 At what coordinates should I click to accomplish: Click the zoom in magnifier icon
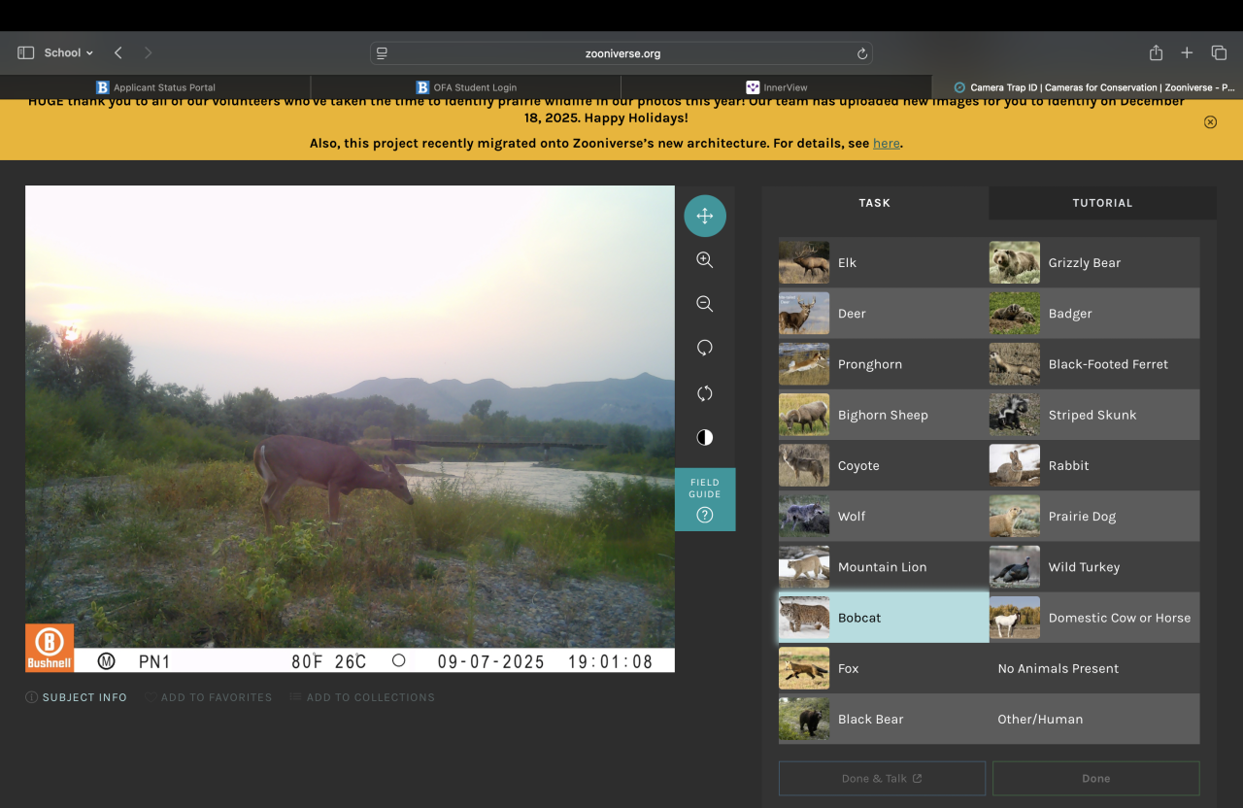705,260
